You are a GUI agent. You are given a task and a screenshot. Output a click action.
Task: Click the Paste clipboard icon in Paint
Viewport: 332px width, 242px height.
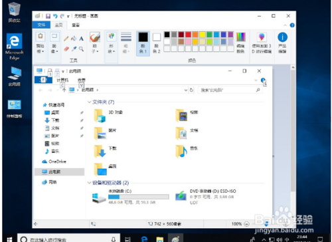pos(41,36)
